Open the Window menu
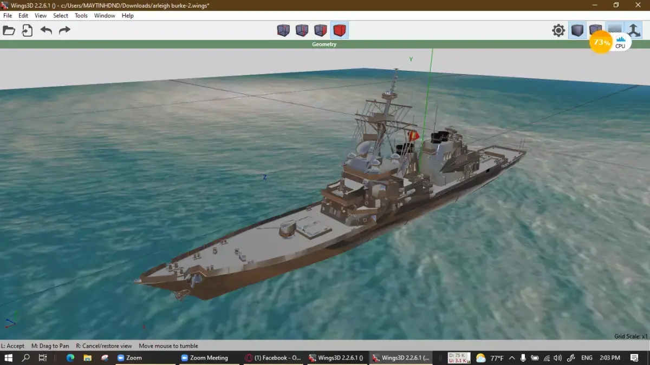650x365 pixels. 105,16
